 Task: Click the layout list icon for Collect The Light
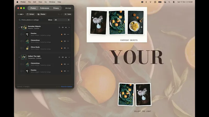(59, 57)
